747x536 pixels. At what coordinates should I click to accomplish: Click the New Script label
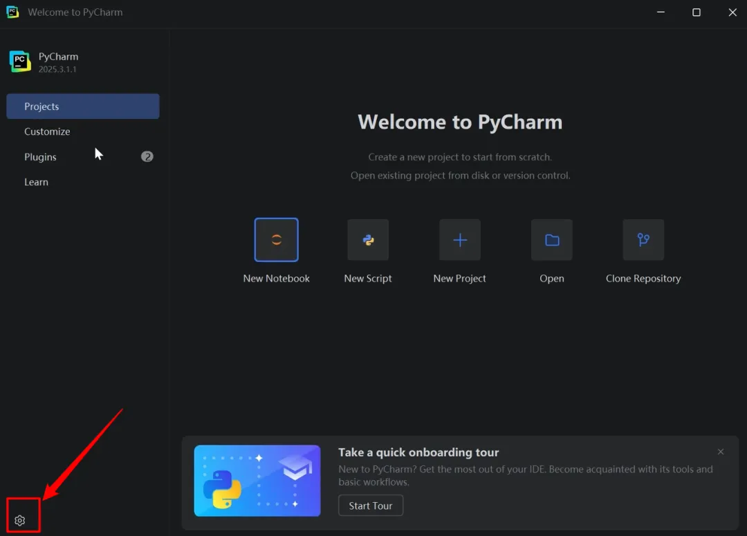pyautogui.click(x=368, y=278)
